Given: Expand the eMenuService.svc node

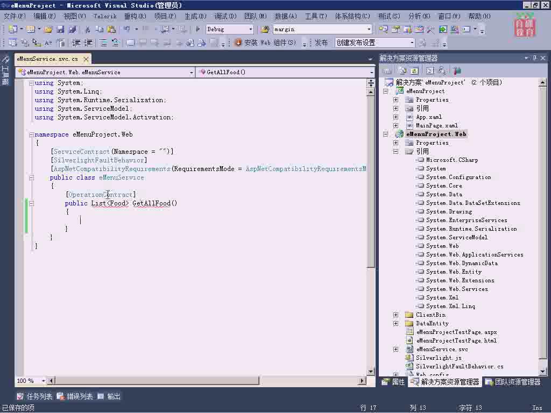Looking at the screenshot, I should (x=395, y=349).
